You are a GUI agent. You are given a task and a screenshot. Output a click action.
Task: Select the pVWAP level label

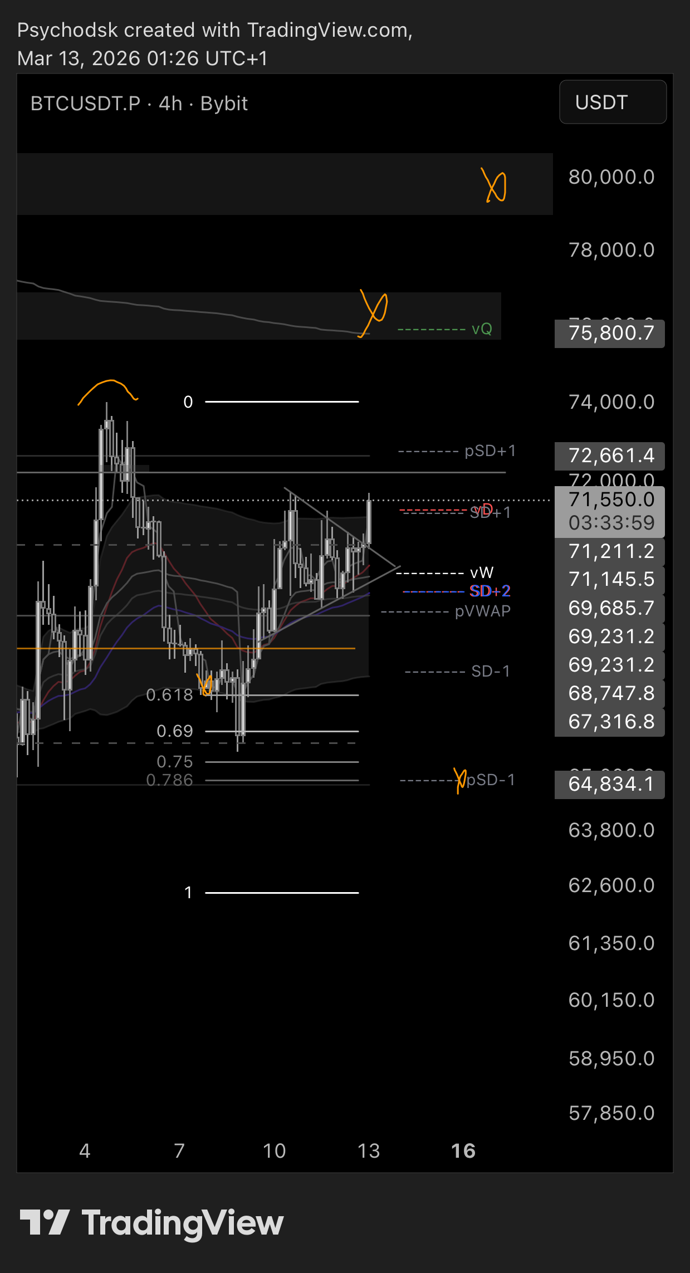[483, 611]
